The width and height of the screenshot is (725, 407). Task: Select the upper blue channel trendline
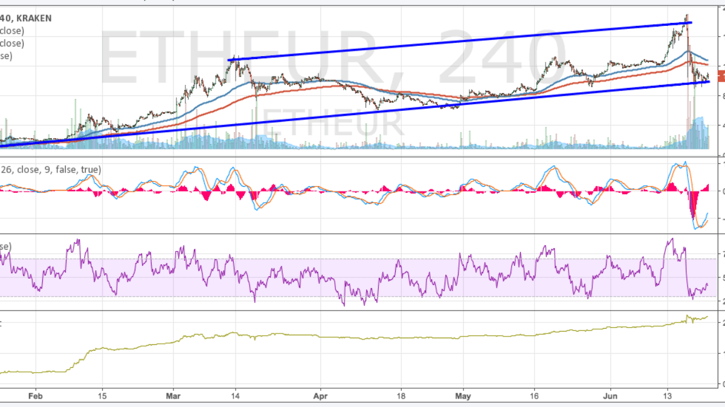(x=459, y=42)
